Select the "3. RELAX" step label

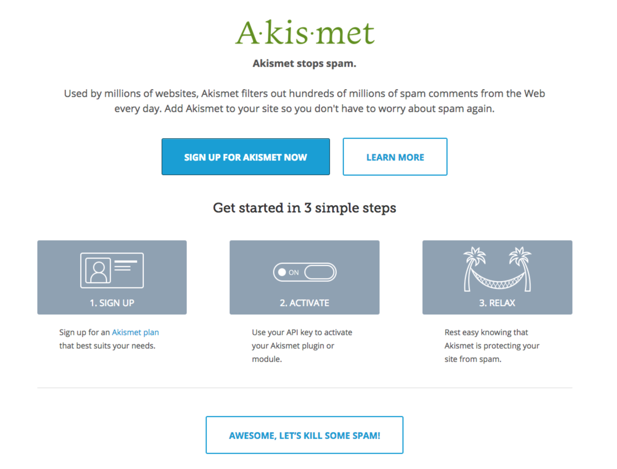click(497, 303)
